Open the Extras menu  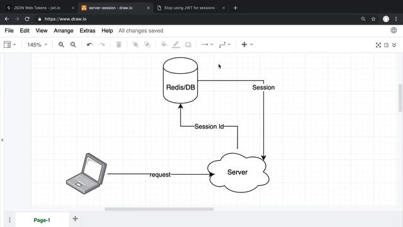click(x=88, y=31)
